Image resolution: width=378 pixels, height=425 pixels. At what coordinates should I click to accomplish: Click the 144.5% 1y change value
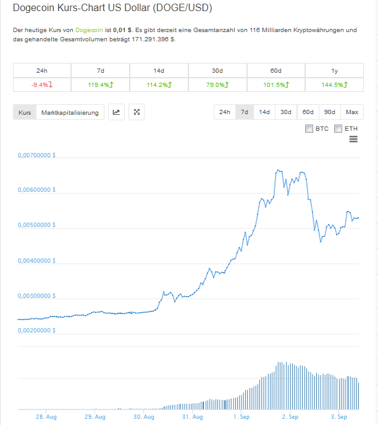click(334, 85)
